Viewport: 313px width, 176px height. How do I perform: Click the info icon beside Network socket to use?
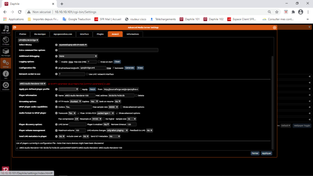[56, 74]
